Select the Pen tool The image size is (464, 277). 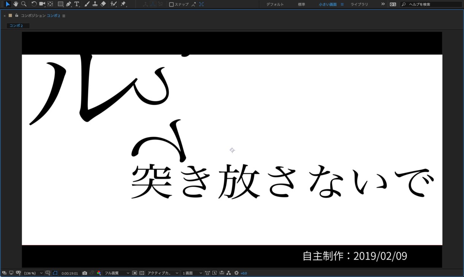(68, 4)
